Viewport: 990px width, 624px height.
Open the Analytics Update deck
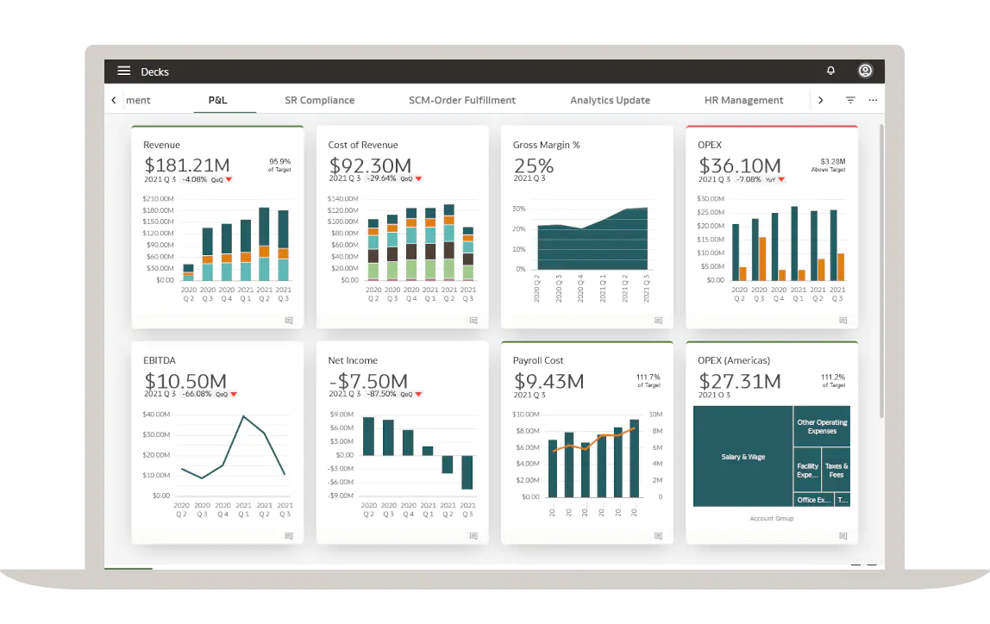[610, 100]
